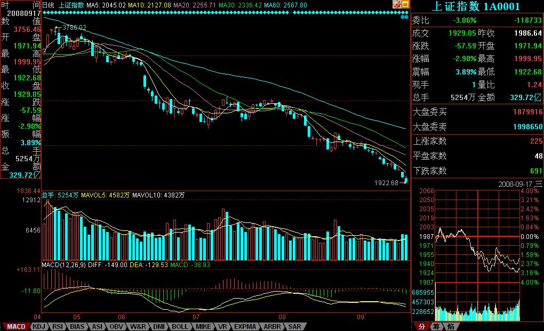Switch to the SAR indicator tab
Image resolution: width=544 pixels, height=331 pixels.
[294, 326]
